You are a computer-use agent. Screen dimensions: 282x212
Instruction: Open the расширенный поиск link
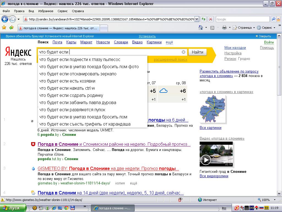click(x=170, y=60)
